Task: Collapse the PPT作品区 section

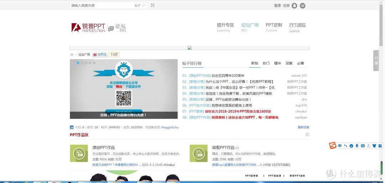Action: (307, 135)
